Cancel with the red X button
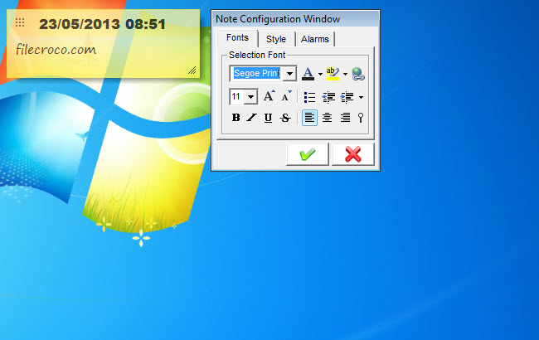This screenshot has height=340, width=539. tap(353, 154)
